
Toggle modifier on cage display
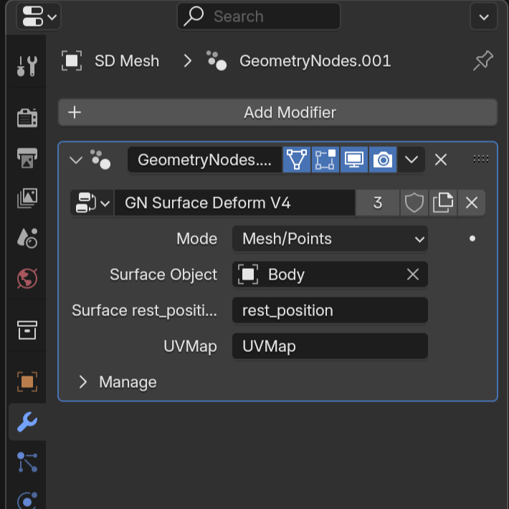[325, 160]
